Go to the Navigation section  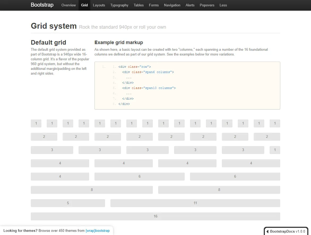(x=172, y=5)
